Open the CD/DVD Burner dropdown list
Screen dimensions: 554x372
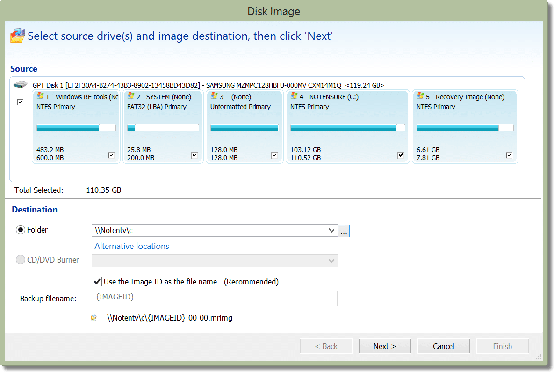pyautogui.click(x=332, y=261)
